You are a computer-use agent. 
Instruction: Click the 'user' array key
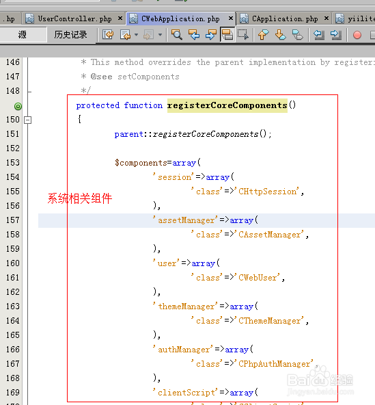(x=166, y=263)
